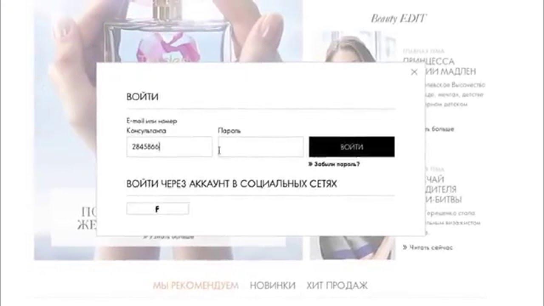The image size is (544, 306).
Task: Click the social networks login section heading
Action: coord(232,184)
